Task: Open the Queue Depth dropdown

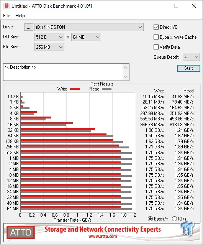Action: point(191,57)
